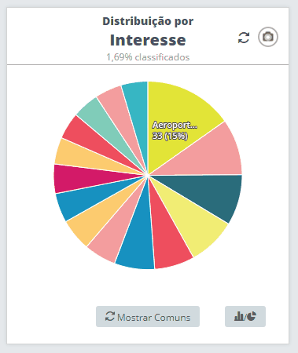Click the refresh arrows inside Mostrar Comuns button

tap(110, 316)
